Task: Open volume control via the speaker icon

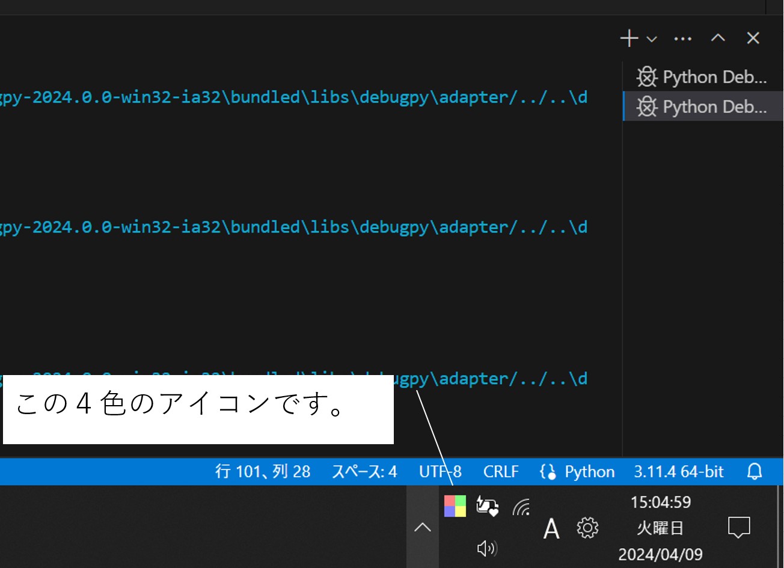Action: click(x=487, y=548)
